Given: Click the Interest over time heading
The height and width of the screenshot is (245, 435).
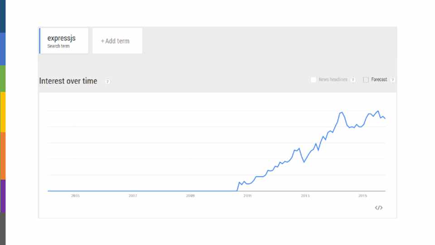Looking at the screenshot, I should (x=68, y=81).
